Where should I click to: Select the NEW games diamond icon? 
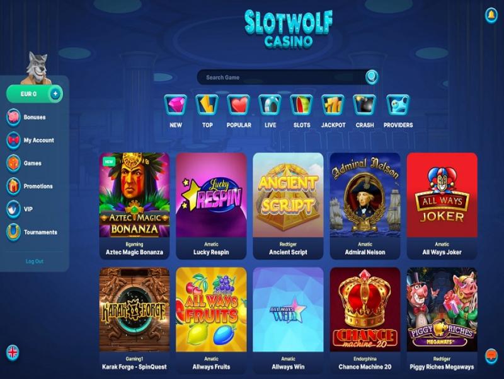[x=176, y=105]
